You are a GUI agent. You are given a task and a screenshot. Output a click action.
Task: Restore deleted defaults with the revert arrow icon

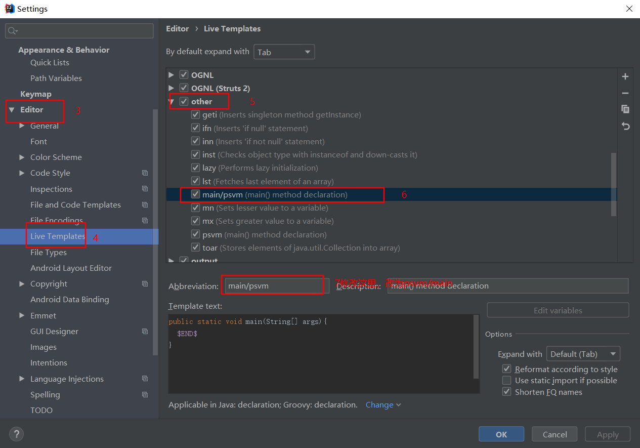pyautogui.click(x=625, y=126)
